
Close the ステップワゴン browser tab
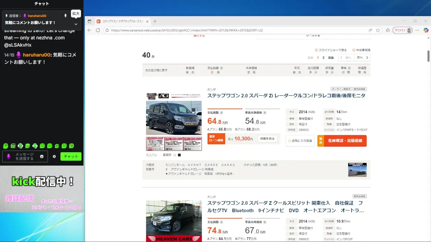pos(147,21)
